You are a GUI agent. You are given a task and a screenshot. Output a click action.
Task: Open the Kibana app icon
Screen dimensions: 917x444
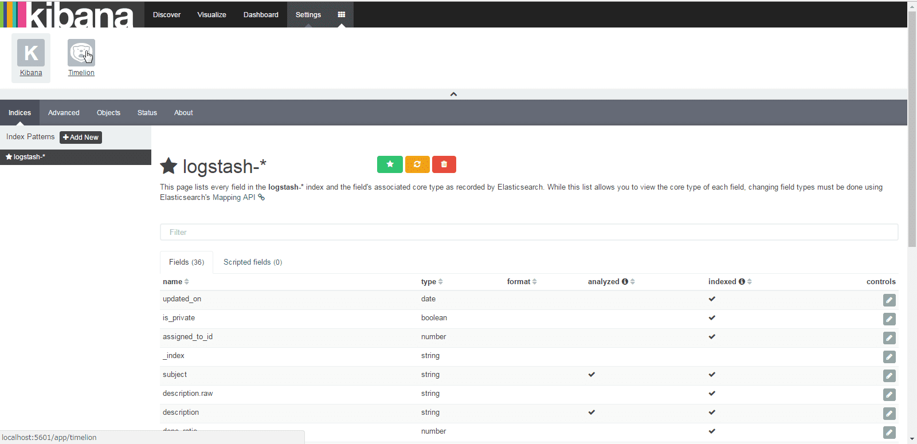pos(31,53)
